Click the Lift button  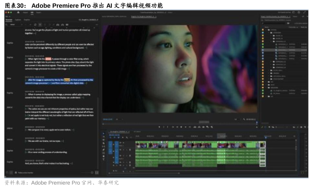(195, 127)
